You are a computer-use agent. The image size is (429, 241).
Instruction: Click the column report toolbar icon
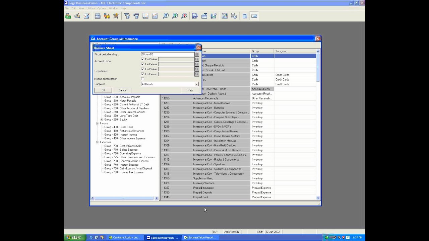coord(225,16)
